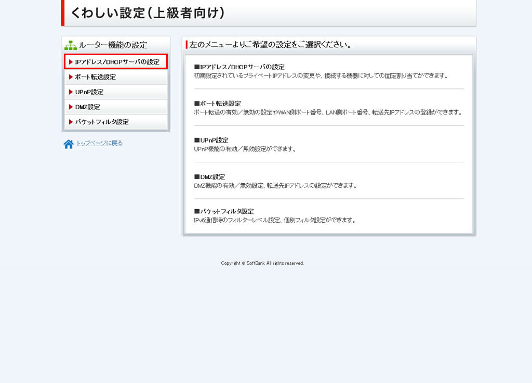Click ■DMZ設定 heading in main panel

coord(209,177)
